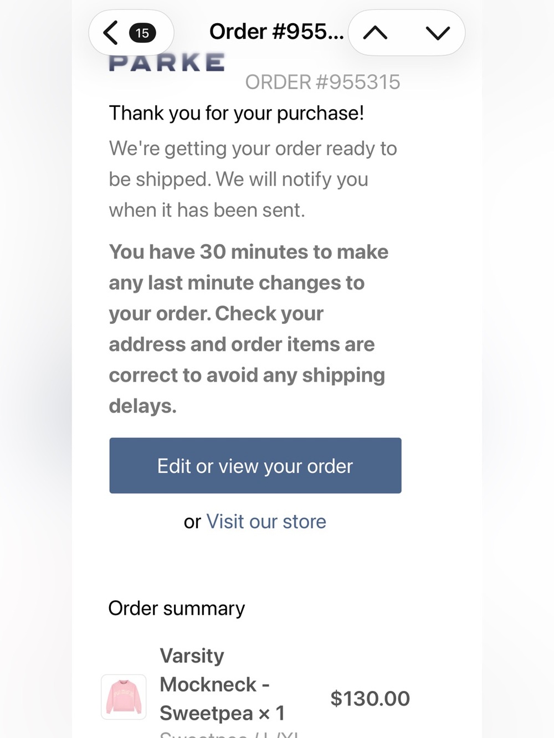
Task: Tap the 'address and order items are' line
Action: coord(242,344)
